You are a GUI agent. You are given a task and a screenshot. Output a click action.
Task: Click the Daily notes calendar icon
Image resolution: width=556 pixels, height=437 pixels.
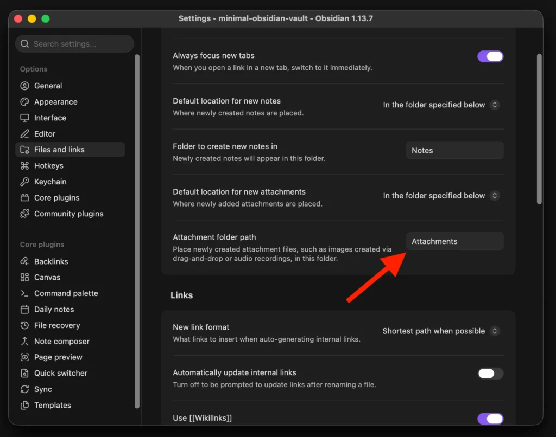(24, 310)
